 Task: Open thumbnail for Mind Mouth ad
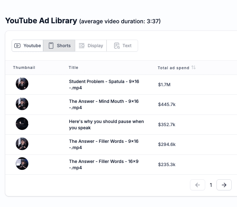22,104
